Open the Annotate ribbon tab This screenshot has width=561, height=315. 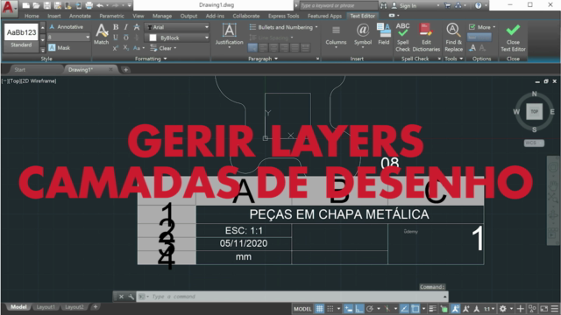pyautogui.click(x=80, y=16)
